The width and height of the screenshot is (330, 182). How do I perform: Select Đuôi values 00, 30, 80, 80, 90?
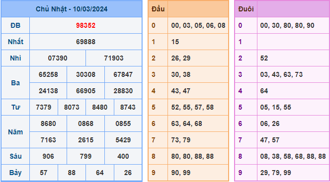coord(287,26)
